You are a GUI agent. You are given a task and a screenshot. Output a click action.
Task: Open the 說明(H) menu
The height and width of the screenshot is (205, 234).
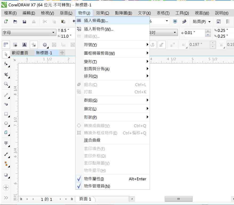(222, 13)
